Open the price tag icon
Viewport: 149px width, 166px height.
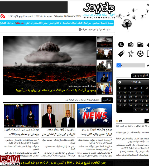[121, 54]
